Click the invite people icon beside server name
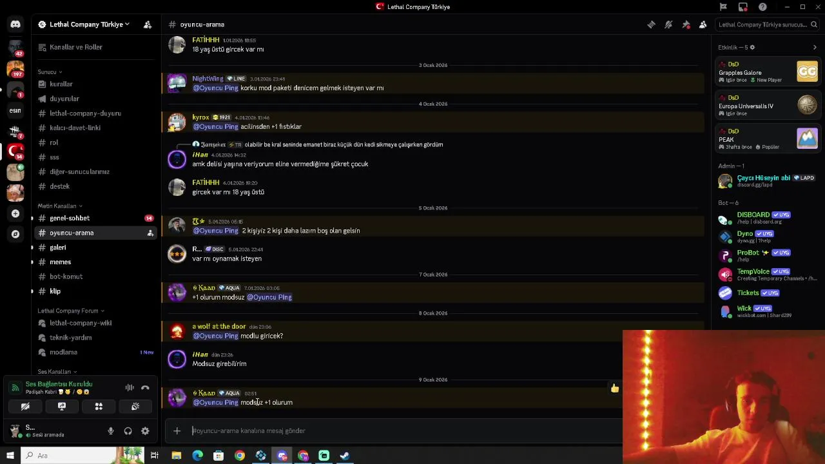This screenshot has height=464, width=825. pos(148,24)
